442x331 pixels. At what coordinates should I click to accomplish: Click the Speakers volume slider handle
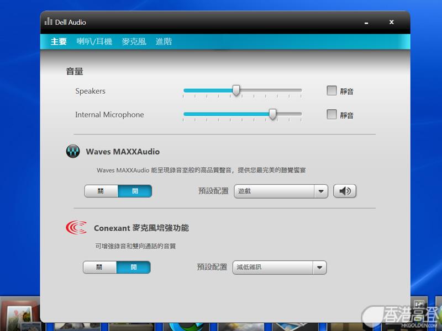click(236, 90)
